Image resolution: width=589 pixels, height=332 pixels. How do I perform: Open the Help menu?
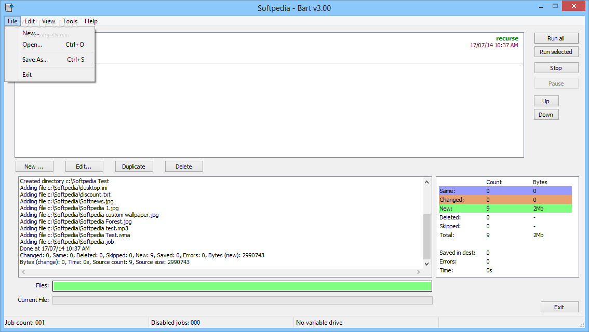click(x=91, y=21)
